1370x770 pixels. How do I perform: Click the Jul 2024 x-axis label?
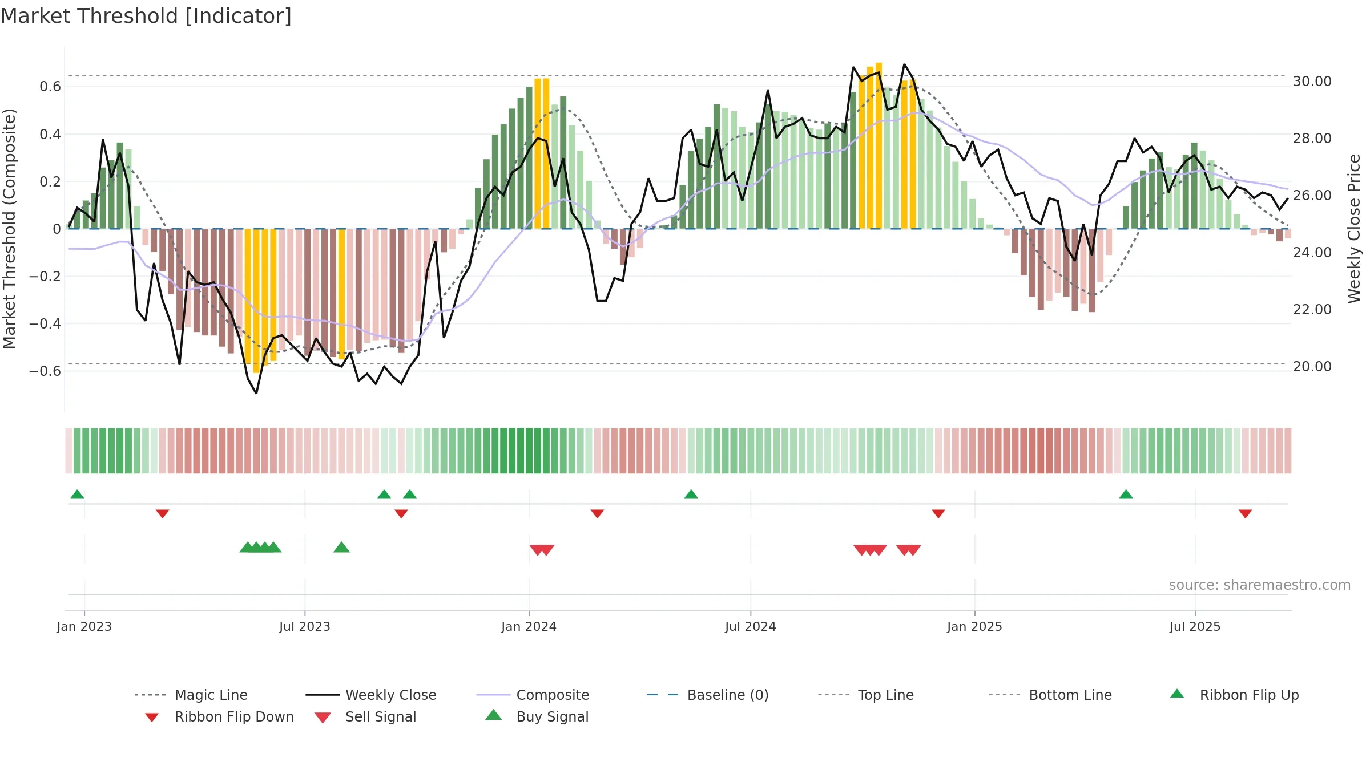[x=751, y=626]
